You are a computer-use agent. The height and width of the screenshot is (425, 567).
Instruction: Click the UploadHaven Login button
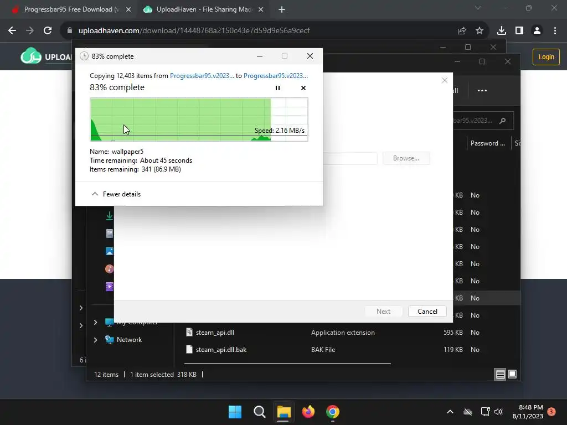(x=546, y=57)
